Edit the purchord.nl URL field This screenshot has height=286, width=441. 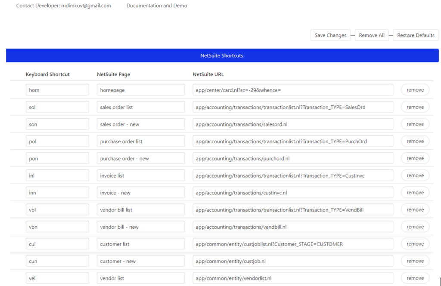point(293,158)
